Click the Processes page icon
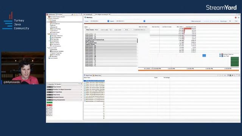The image size is (242, 136). click(51, 49)
